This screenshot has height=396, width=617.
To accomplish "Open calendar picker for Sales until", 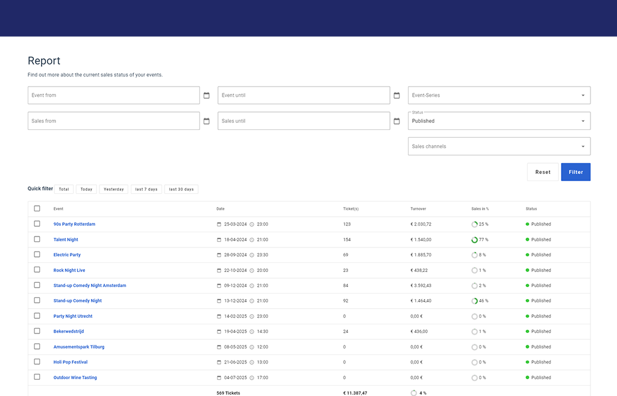I will click(396, 121).
